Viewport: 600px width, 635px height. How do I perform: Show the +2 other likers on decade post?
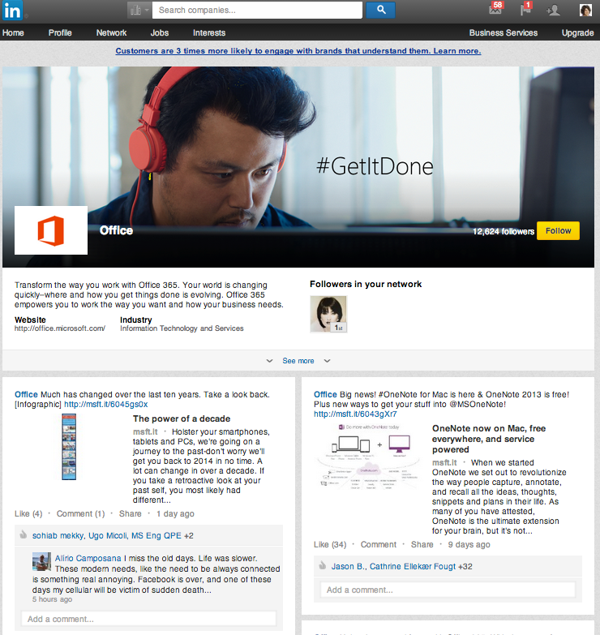[189, 536]
